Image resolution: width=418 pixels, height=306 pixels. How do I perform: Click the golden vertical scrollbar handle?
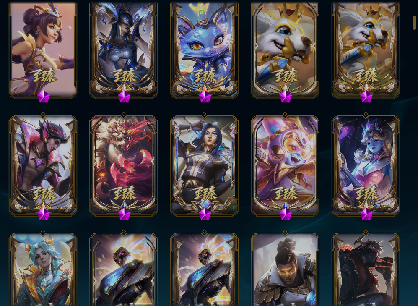[415, 22]
